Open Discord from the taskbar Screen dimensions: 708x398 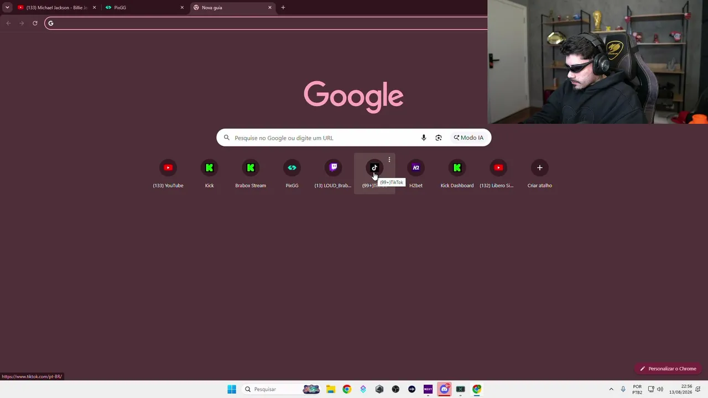pyautogui.click(x=444, y=389)
